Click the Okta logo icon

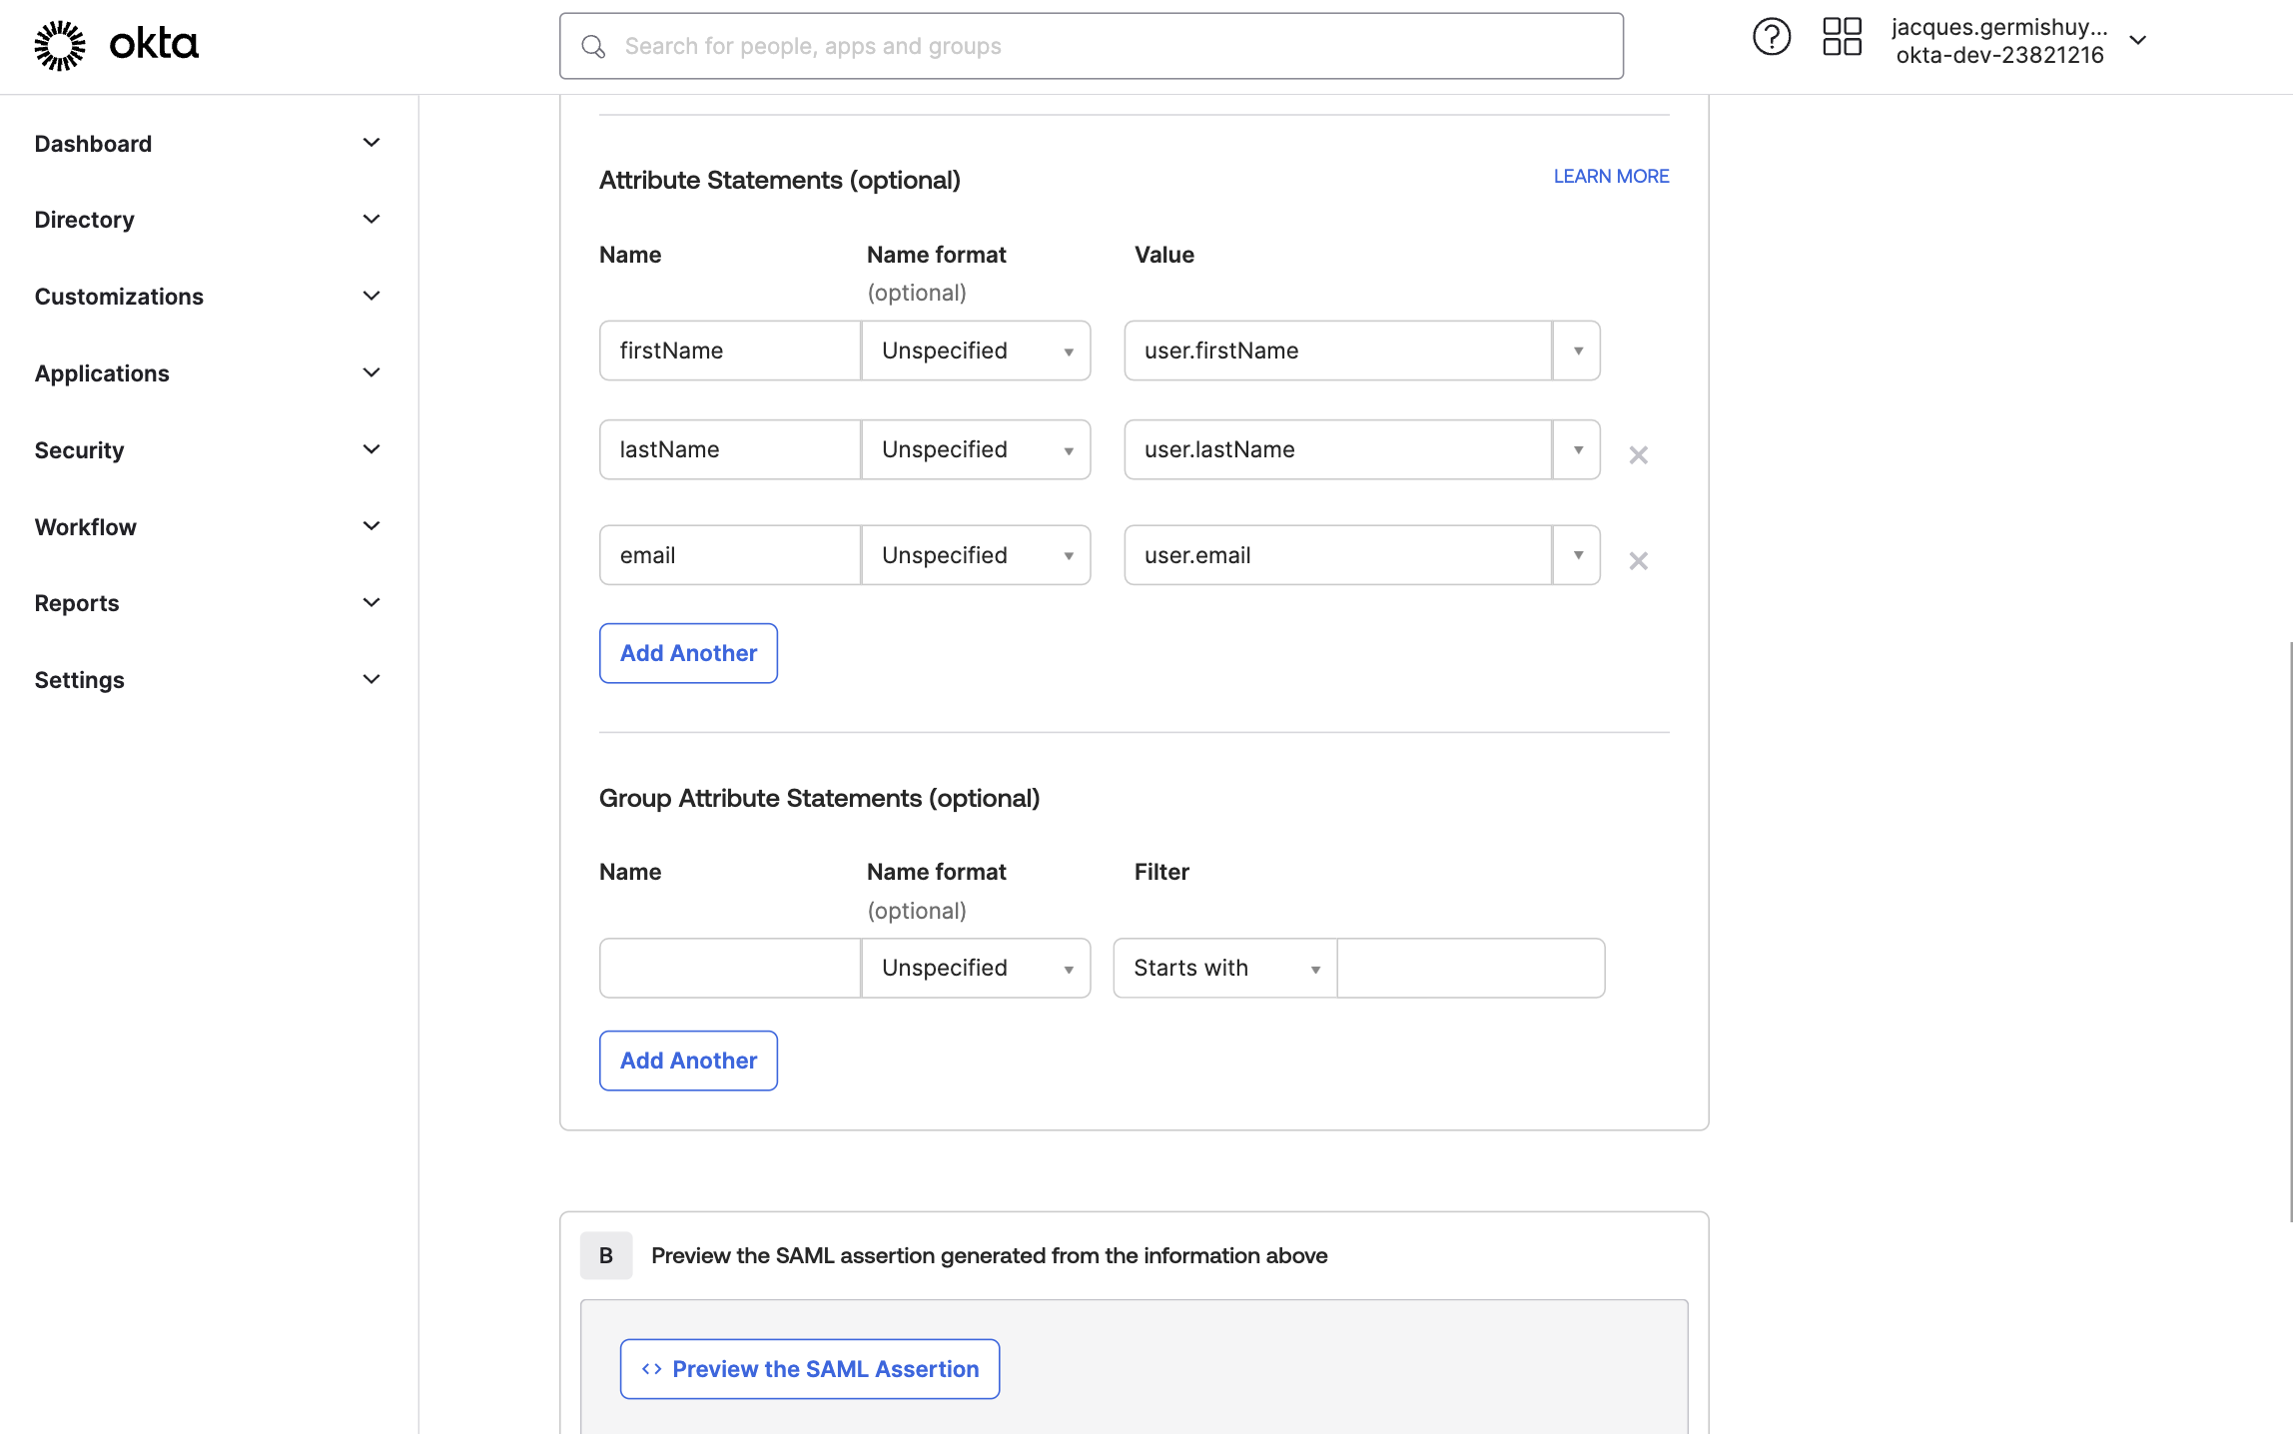[60, 45]
